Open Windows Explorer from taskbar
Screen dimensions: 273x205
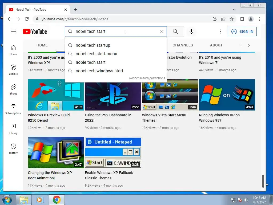[x=24, y=200]
